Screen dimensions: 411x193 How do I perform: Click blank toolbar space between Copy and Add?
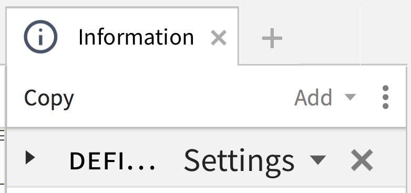pyautogui.click(x=183, y=97)
